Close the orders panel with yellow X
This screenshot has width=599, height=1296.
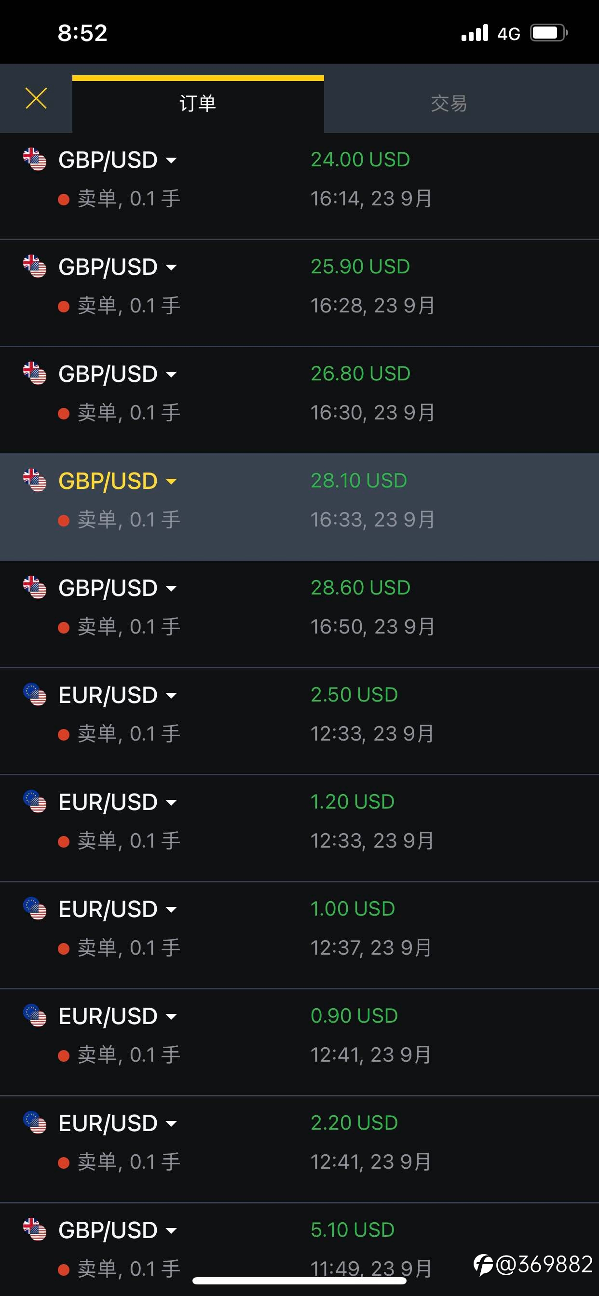(36, 98)
